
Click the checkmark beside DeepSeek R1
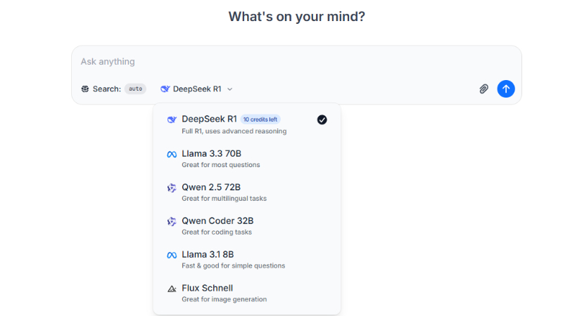click(x=322, y=119)
